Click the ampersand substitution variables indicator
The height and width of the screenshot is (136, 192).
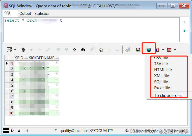[x=19, y=131]
